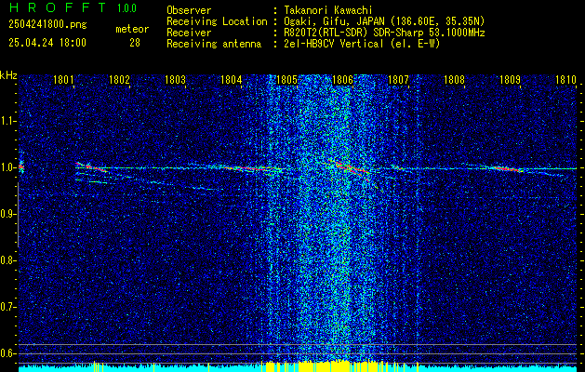Viewport: 585px width, 372px height.
Task: Click the 1801 time marker
Action: coord(63,79)
